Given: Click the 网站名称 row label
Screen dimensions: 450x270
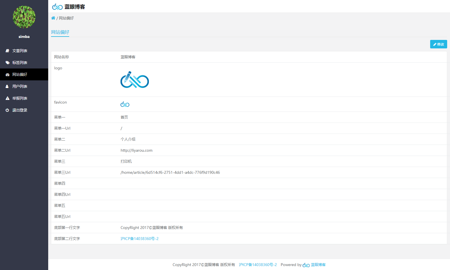Looking at the screenshot, I should [x=62, y=57].
